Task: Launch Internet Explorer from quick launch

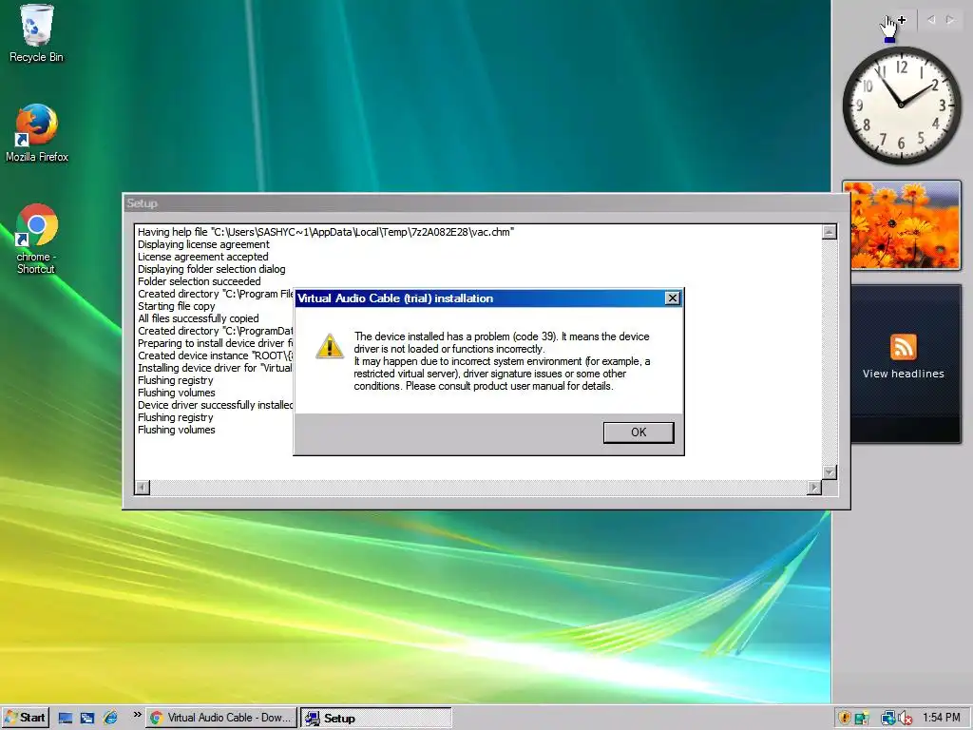Action: tap(110, 719)
